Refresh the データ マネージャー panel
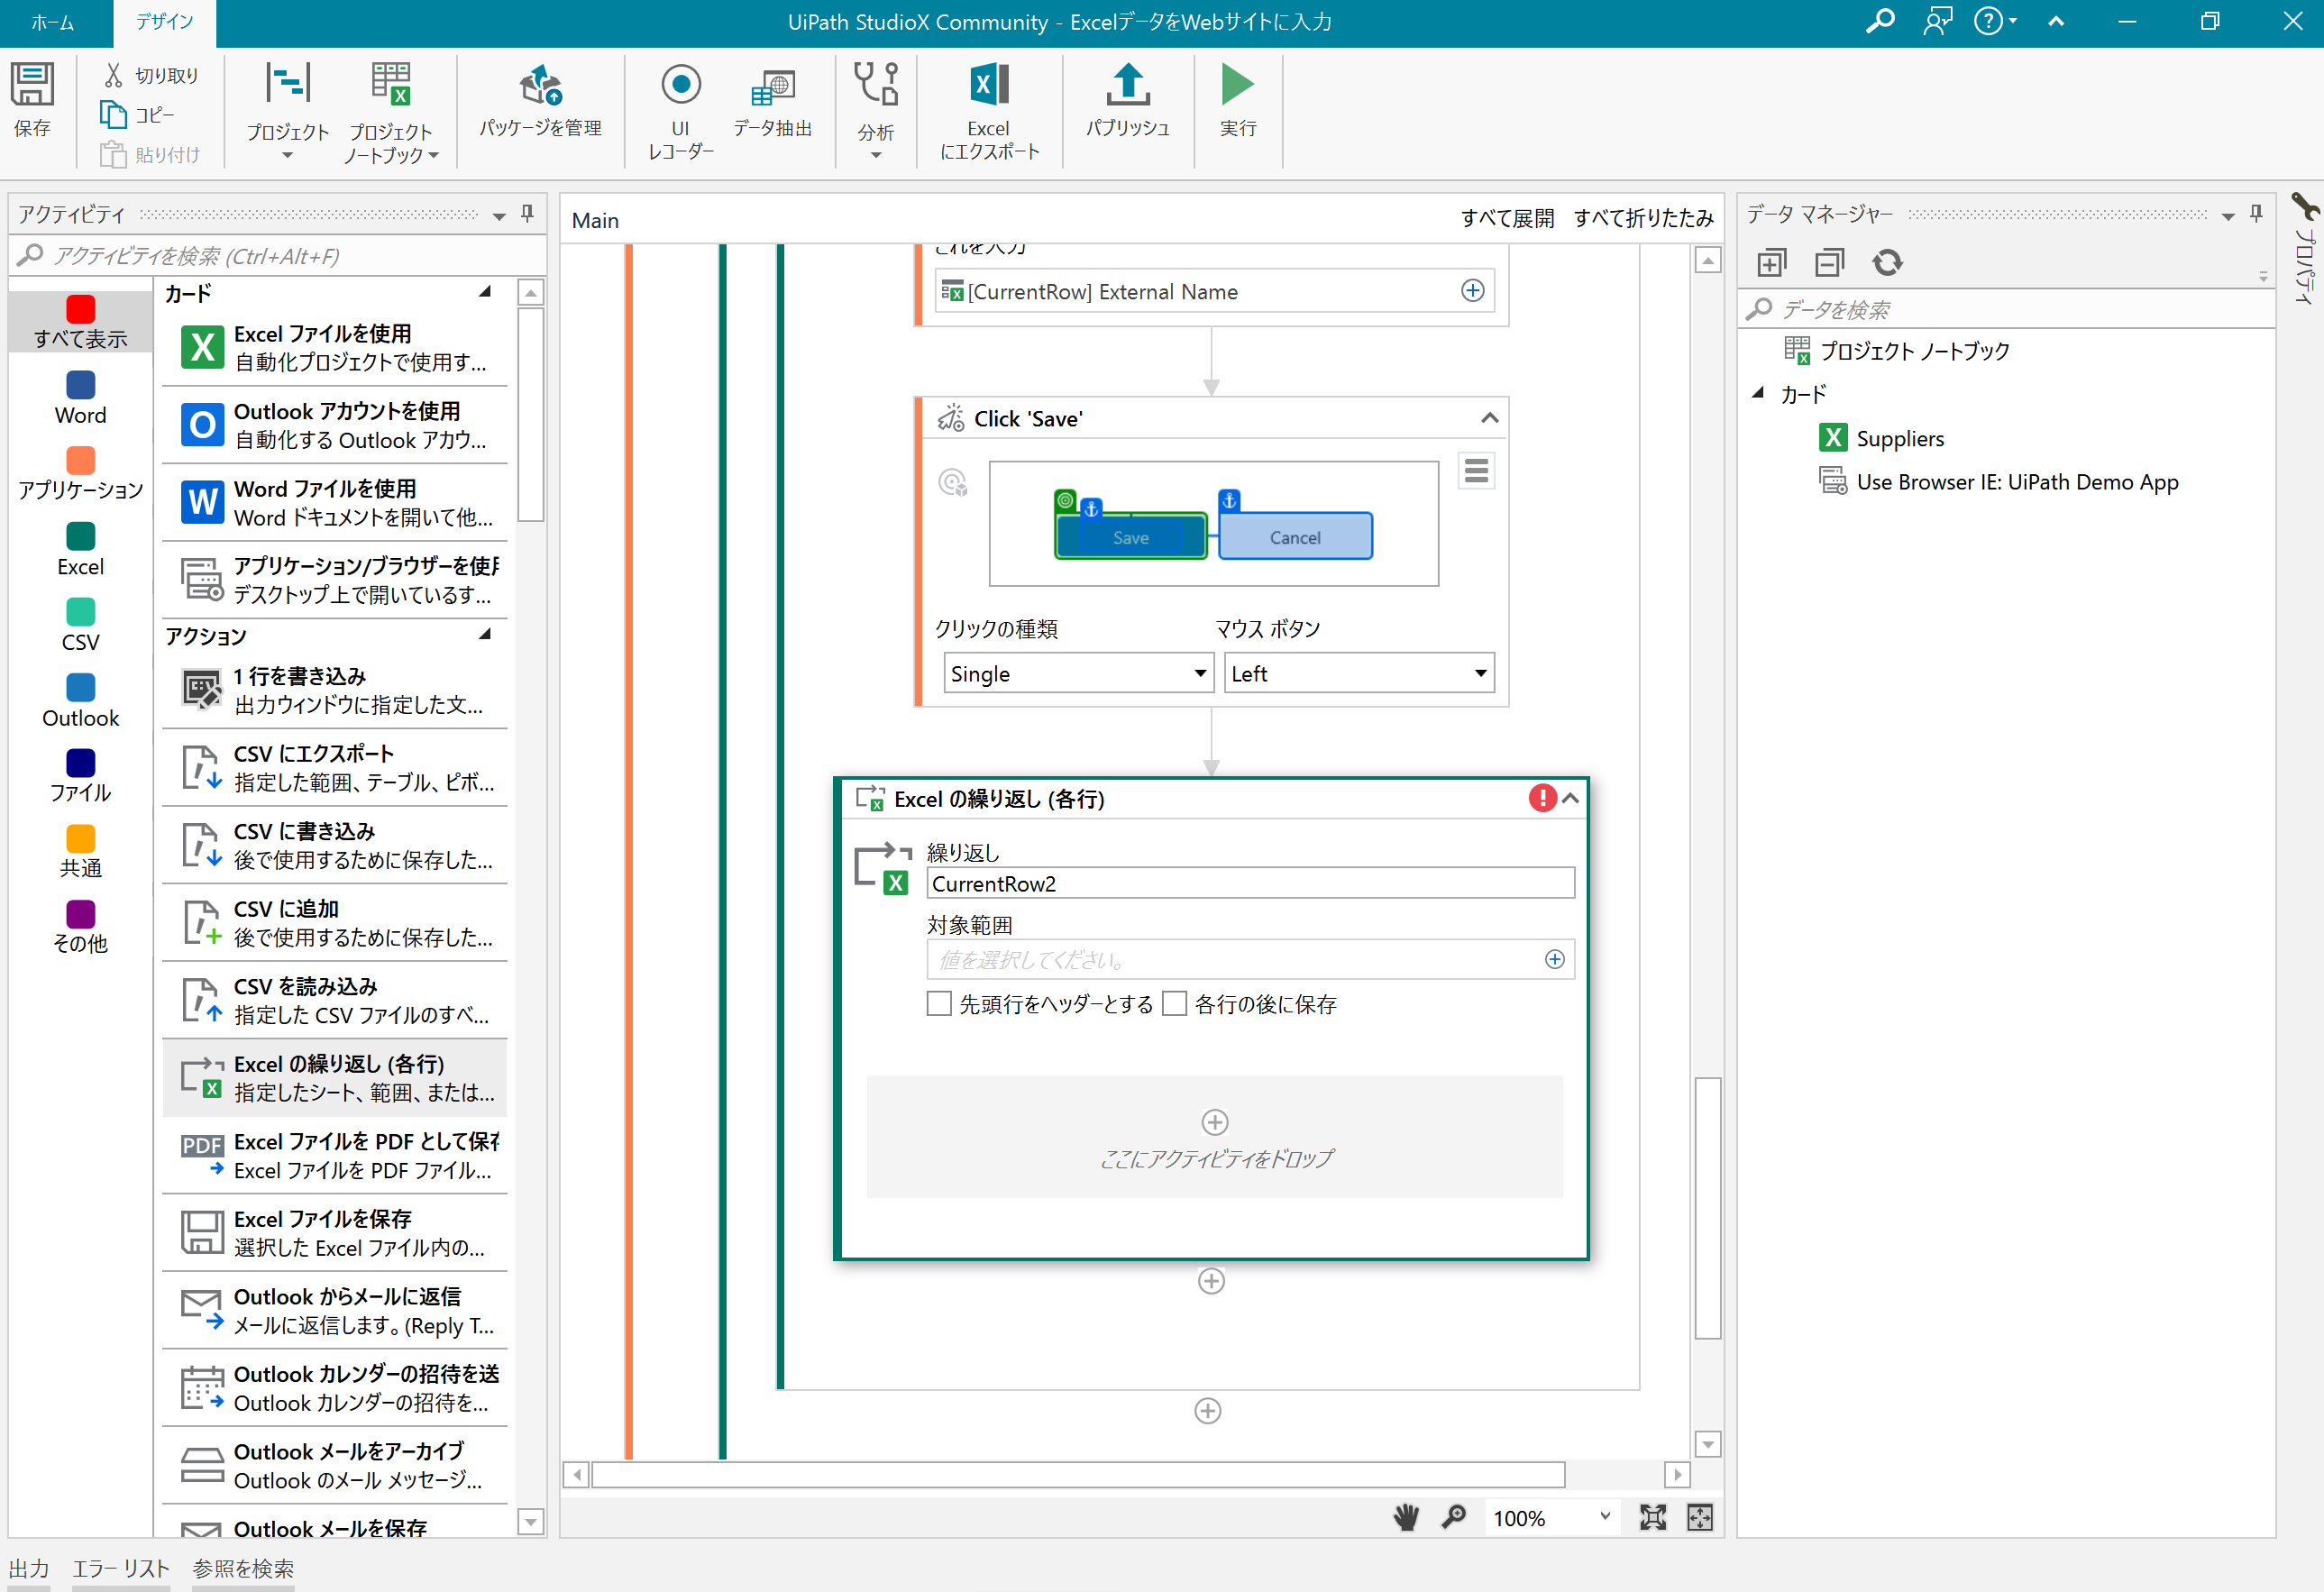Image resolution: width=2324 pixels, height=1592 pixels. tap(1887, 263)
